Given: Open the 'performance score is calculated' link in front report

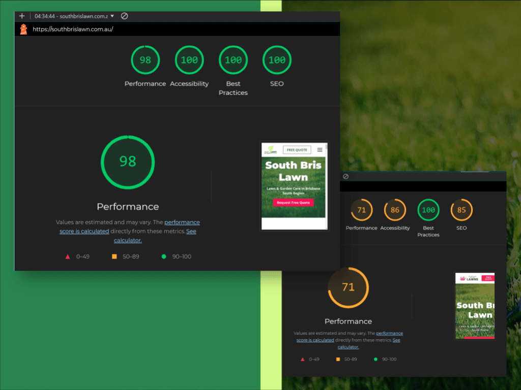Looking at the screenshot, I should click(130, 226).
